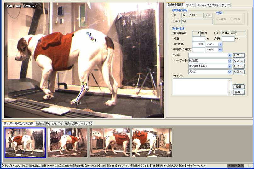This screenshot has height=169, width=254.
Task: Open the 犬4足 keyword dropdown
Action: tap(229, 72)
